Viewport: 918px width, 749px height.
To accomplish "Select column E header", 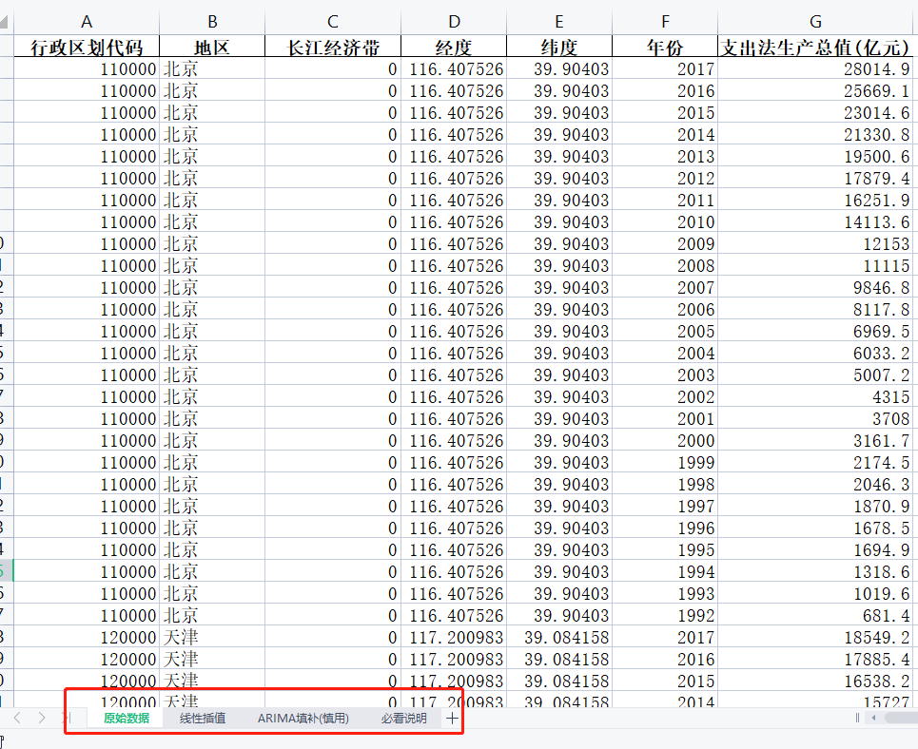I will pyautogui.click(x=559, y=22).
